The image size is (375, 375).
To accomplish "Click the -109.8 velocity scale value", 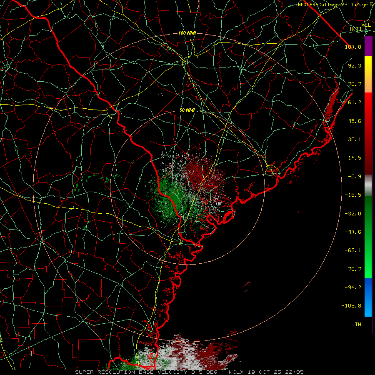I will (352, 306).
